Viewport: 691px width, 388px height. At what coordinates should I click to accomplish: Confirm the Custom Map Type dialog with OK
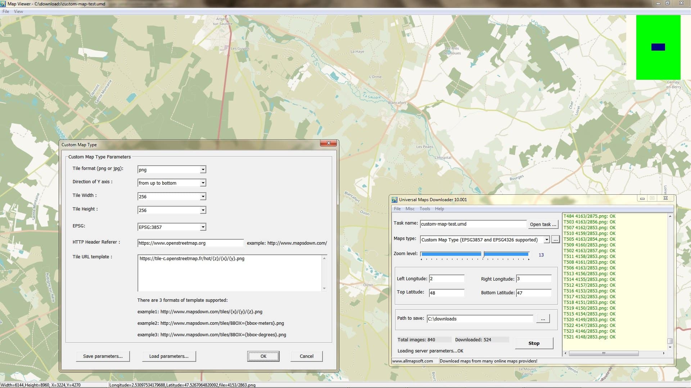(x=263, y=356)
